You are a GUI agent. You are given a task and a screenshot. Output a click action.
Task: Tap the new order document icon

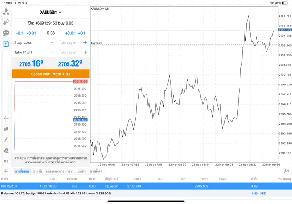pos(6,44)
